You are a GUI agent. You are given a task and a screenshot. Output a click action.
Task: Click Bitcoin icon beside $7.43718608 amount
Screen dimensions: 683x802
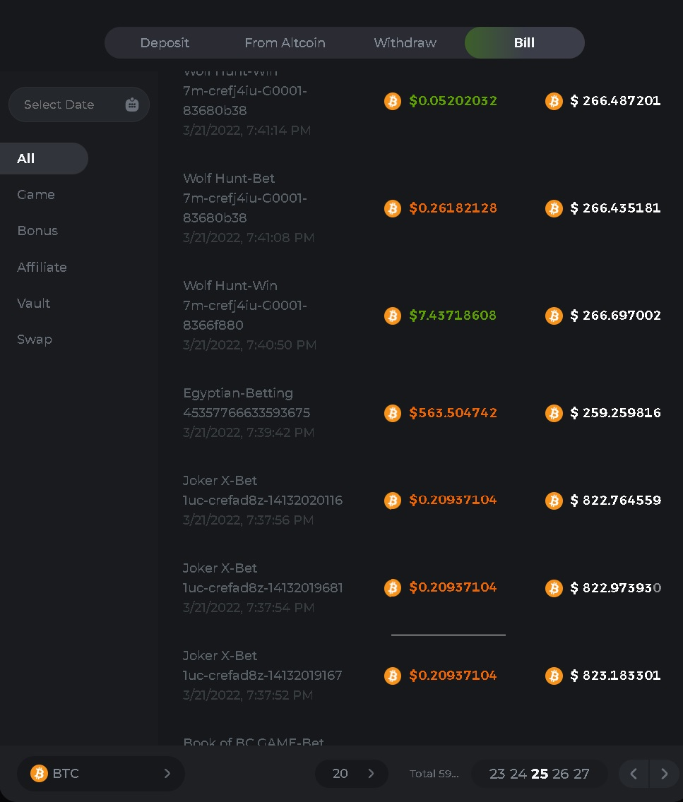(x=393, y=316)
